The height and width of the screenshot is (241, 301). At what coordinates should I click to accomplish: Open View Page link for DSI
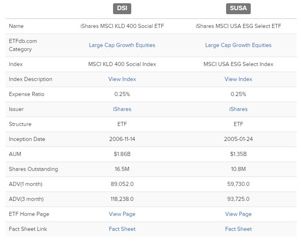click(122, 214)
